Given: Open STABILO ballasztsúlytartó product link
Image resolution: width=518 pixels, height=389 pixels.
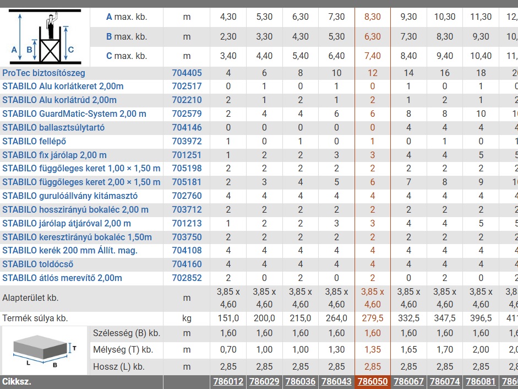Looking at the screenshot, I should tap(53, 128).
